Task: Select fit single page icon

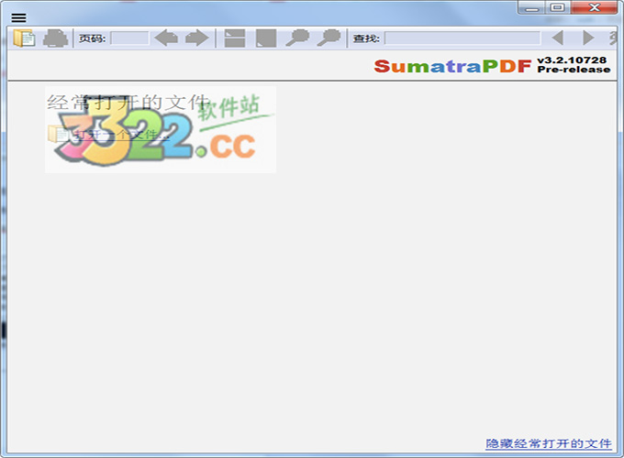Action: click(x=266, y=38)
